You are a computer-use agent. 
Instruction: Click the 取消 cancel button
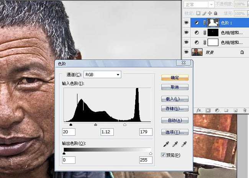[x=175, y=87]
